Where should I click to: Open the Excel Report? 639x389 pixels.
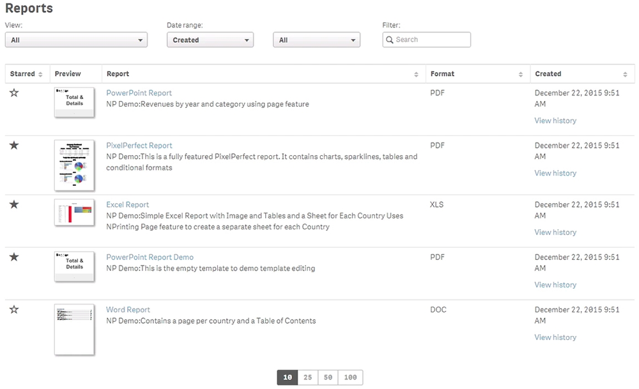(127, 204)
